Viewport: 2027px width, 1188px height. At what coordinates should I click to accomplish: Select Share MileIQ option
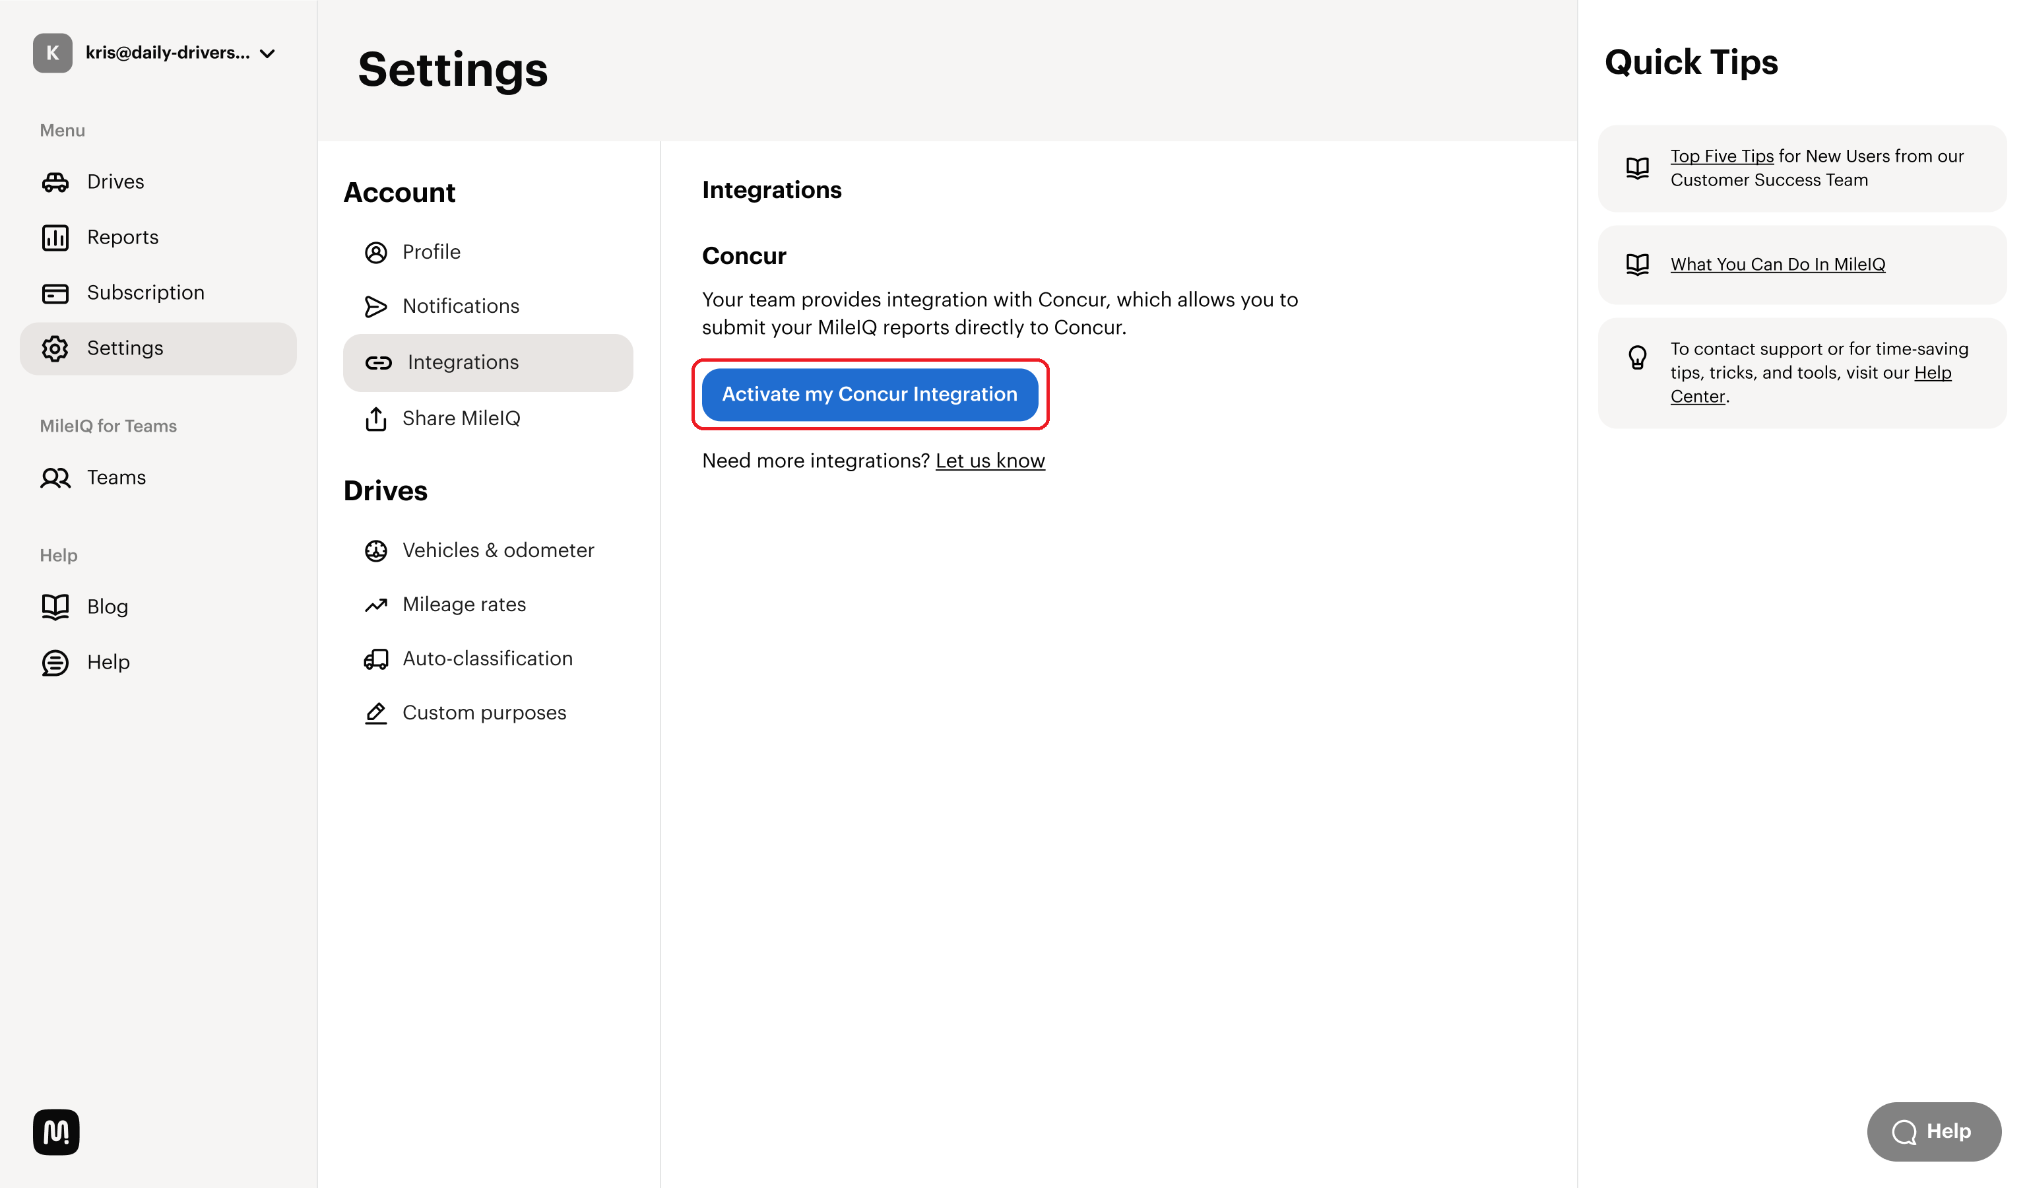pos(488,418)
